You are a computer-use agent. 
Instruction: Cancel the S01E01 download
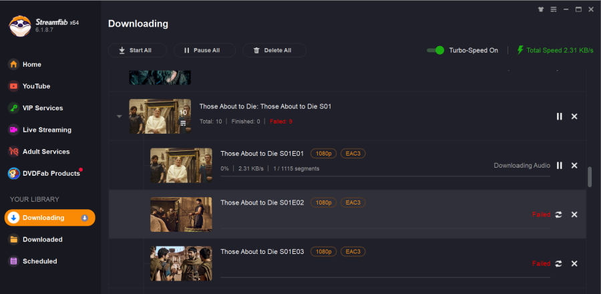[x=574, y=165]
